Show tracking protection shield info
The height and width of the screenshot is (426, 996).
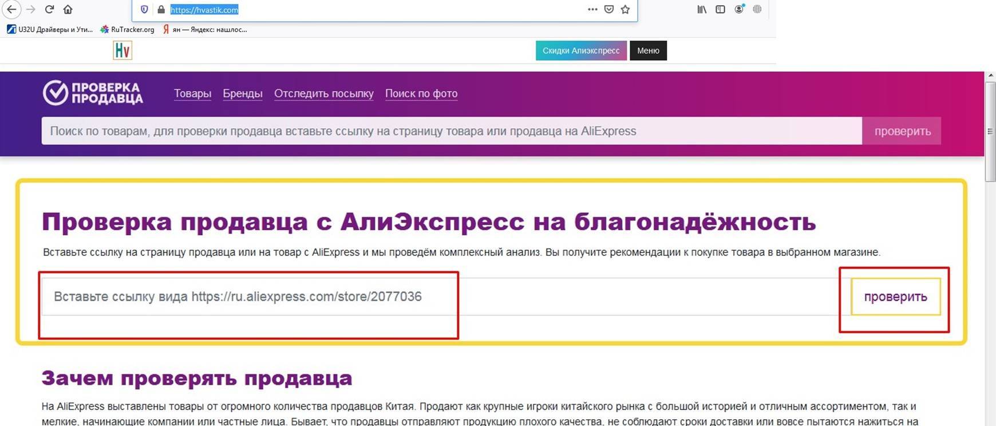pyautogui.click(x=144, y=10)
